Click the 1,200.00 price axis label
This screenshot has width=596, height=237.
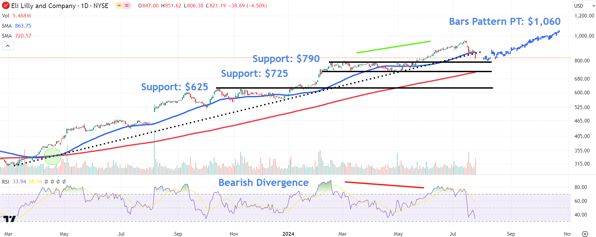coord(584,16)
